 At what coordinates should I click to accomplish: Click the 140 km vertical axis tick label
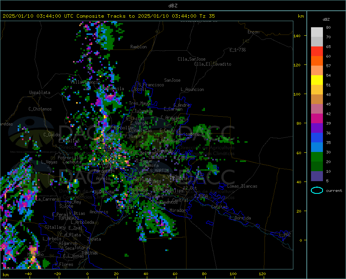[x=297, y=36]
